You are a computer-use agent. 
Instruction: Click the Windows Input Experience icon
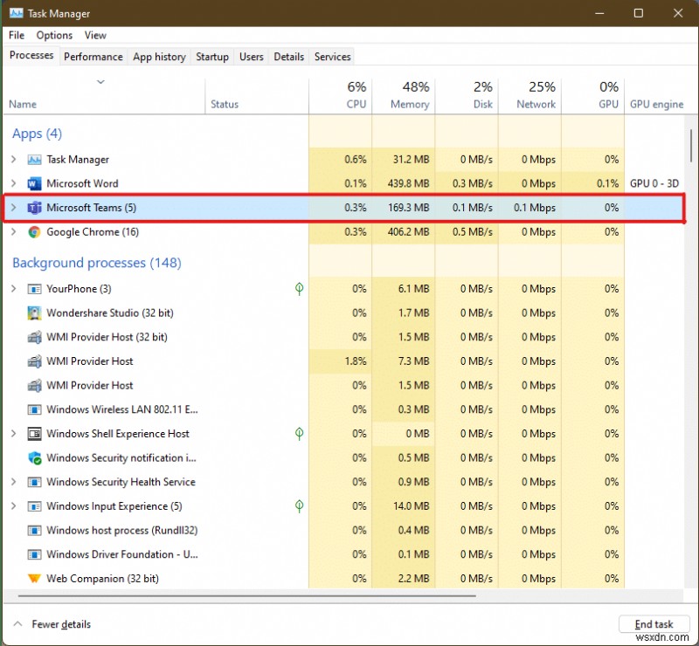click(34, 506)
